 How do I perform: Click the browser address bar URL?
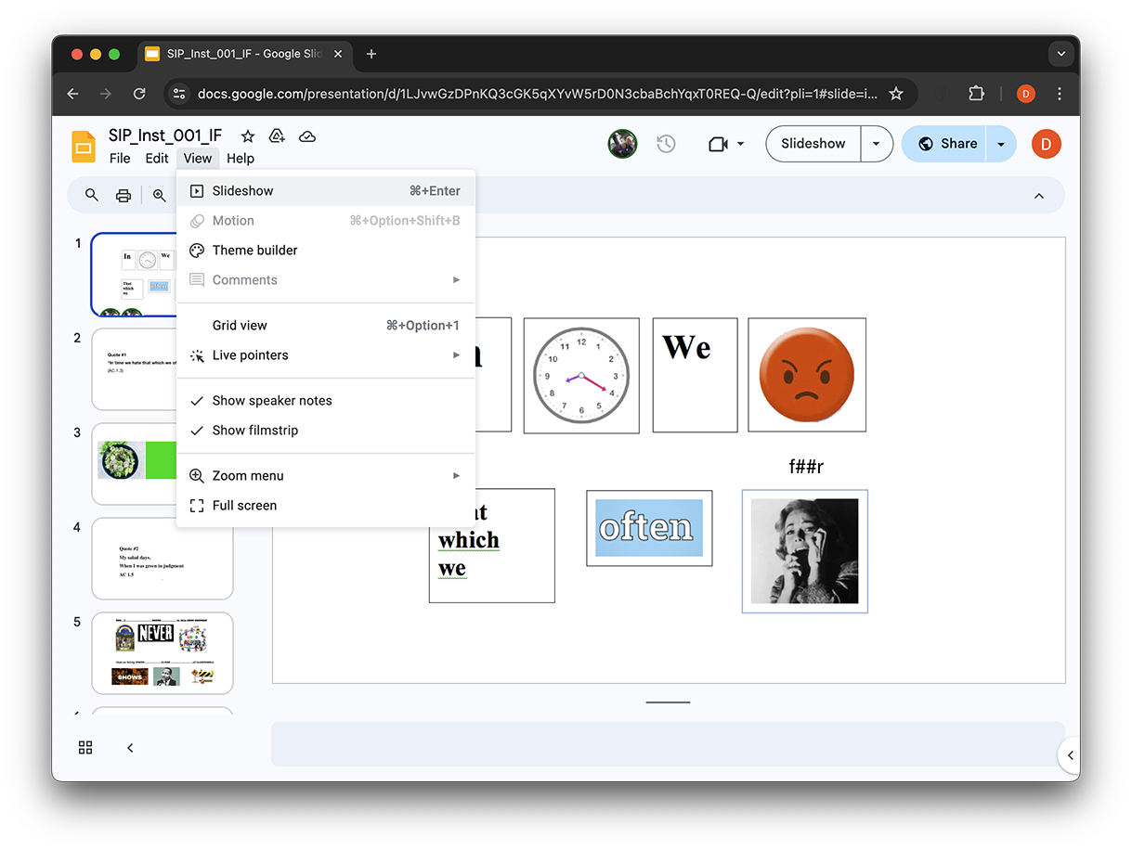coord(537,94)
